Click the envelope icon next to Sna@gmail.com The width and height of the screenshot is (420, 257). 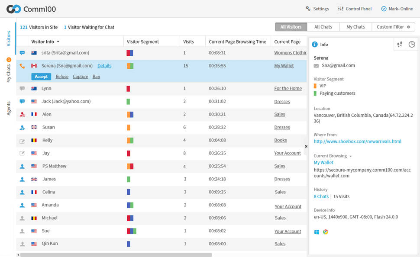tap(317, 66)
